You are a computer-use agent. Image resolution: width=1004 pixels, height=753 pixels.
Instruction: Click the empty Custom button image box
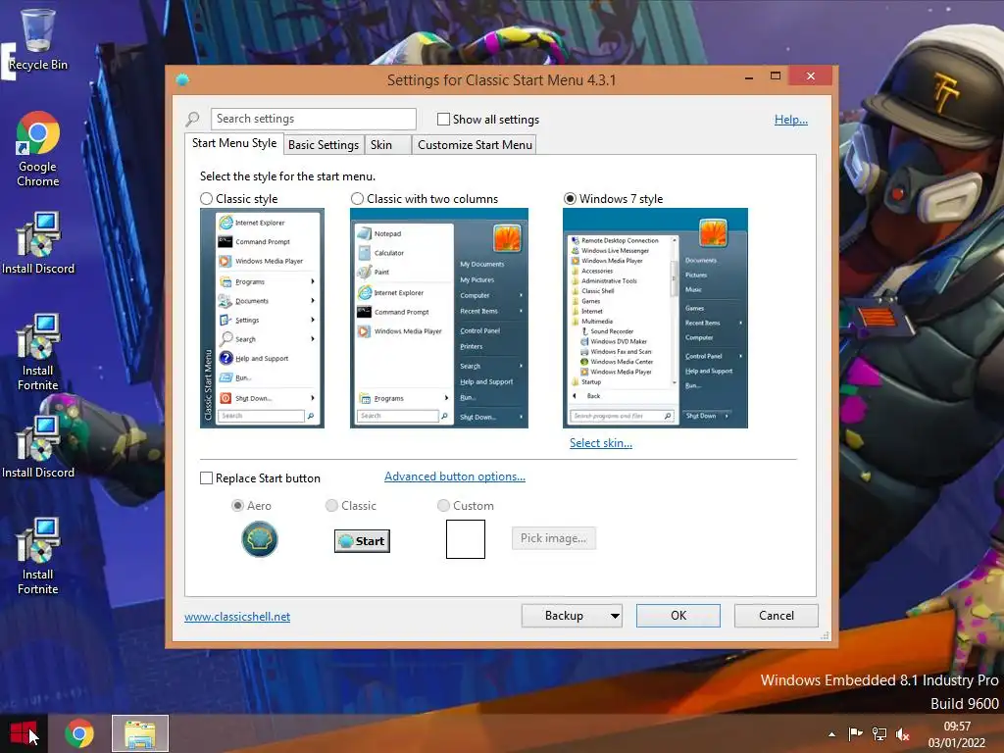click(x=466, y=539)
